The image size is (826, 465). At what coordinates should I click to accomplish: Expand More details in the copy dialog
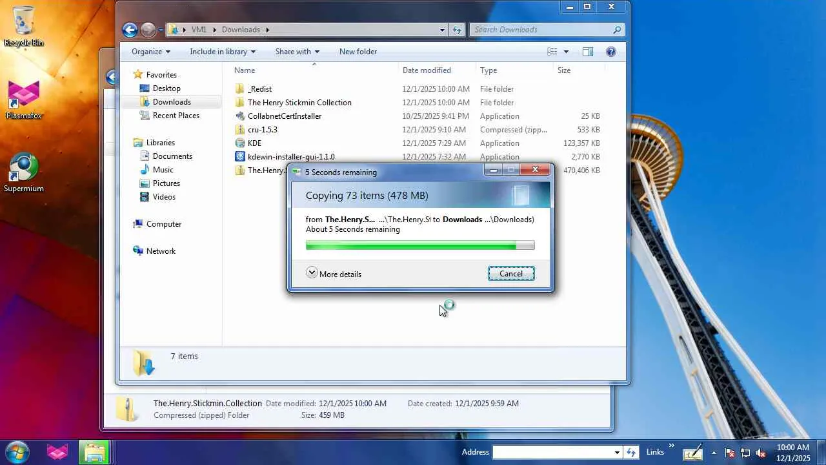coord(334,273)
